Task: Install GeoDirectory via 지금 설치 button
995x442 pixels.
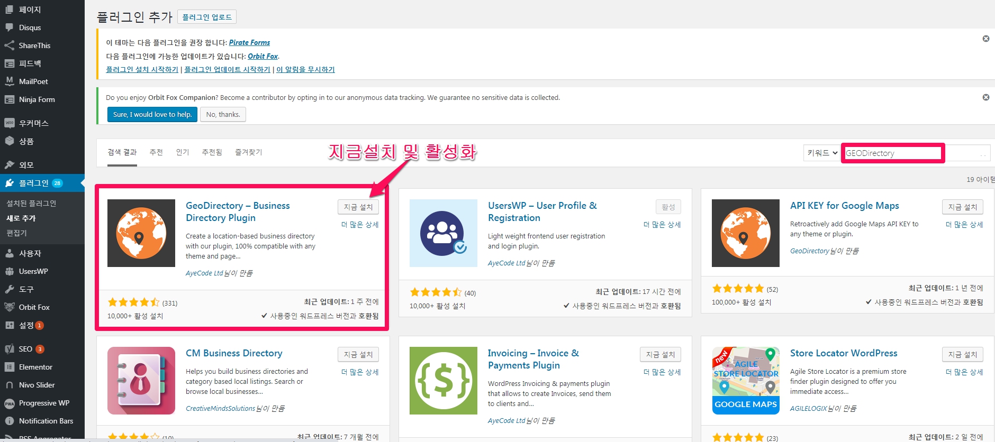Action: [358, 207]
